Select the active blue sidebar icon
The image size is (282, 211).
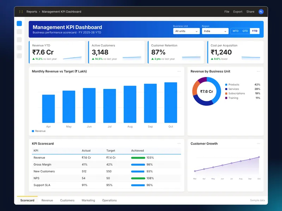pyautogui.click(x=19, y=24)
